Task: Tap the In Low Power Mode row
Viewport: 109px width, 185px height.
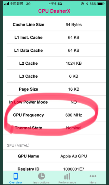Action: [x=54, y=102]
